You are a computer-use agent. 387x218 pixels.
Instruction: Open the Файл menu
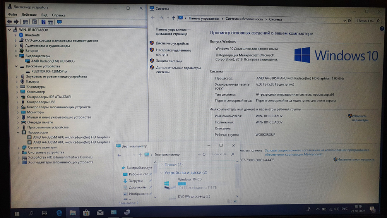(12, 15)
